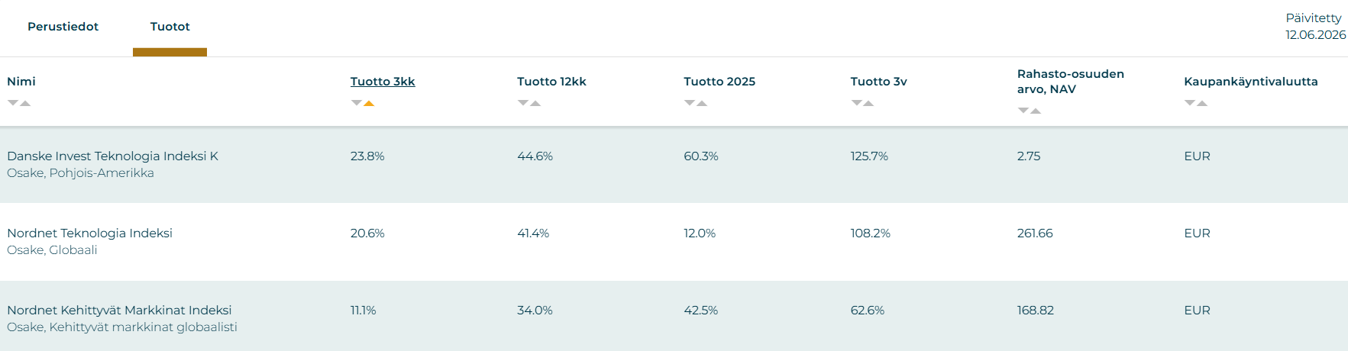Sort Tuotto 12kk descending with down arrow

(522, 103)
